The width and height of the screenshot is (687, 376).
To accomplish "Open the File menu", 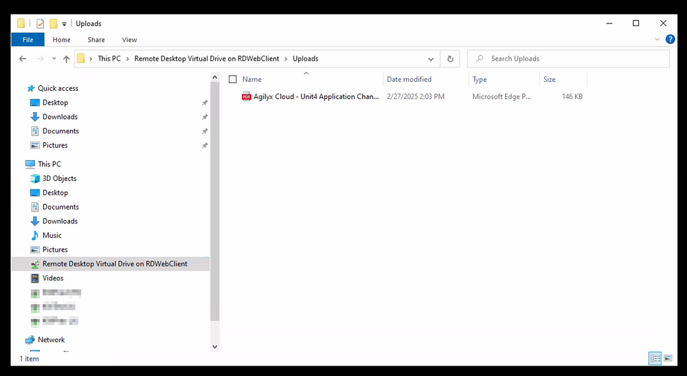I will pyautogui.click(x=28, y=40).
